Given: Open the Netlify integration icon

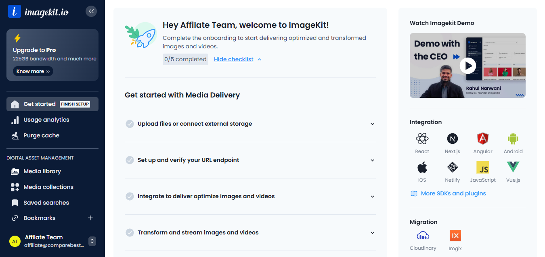Looking at the screenshot, I should point(453,167).
